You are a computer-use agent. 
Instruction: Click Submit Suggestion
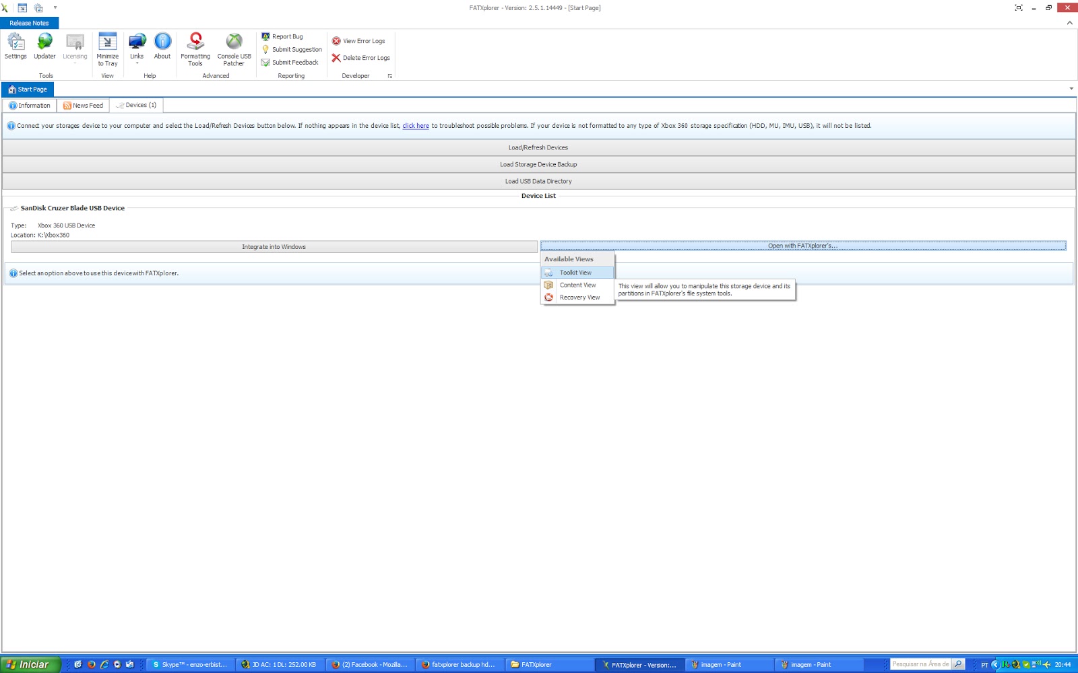pos(292,49)
